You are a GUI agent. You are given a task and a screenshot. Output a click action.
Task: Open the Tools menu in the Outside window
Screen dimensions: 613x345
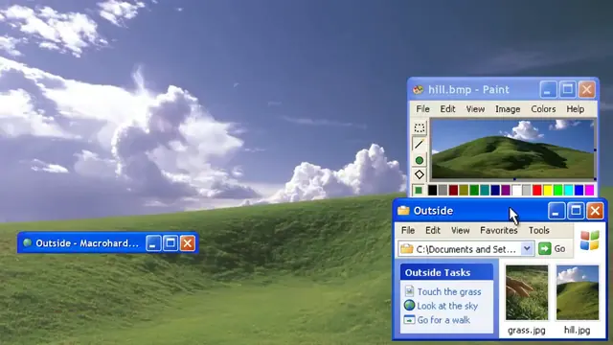coord(539,230)
